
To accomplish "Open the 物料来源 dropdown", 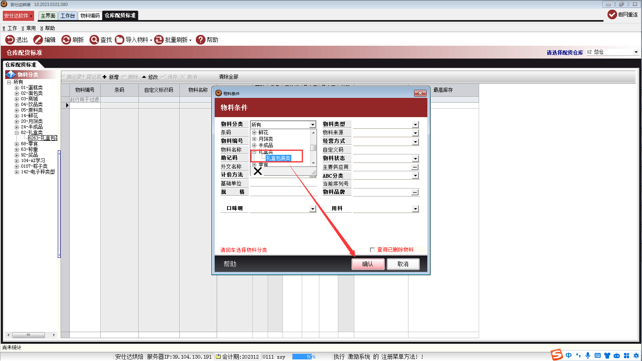I will pyautogui.click(x=415, y=133).
